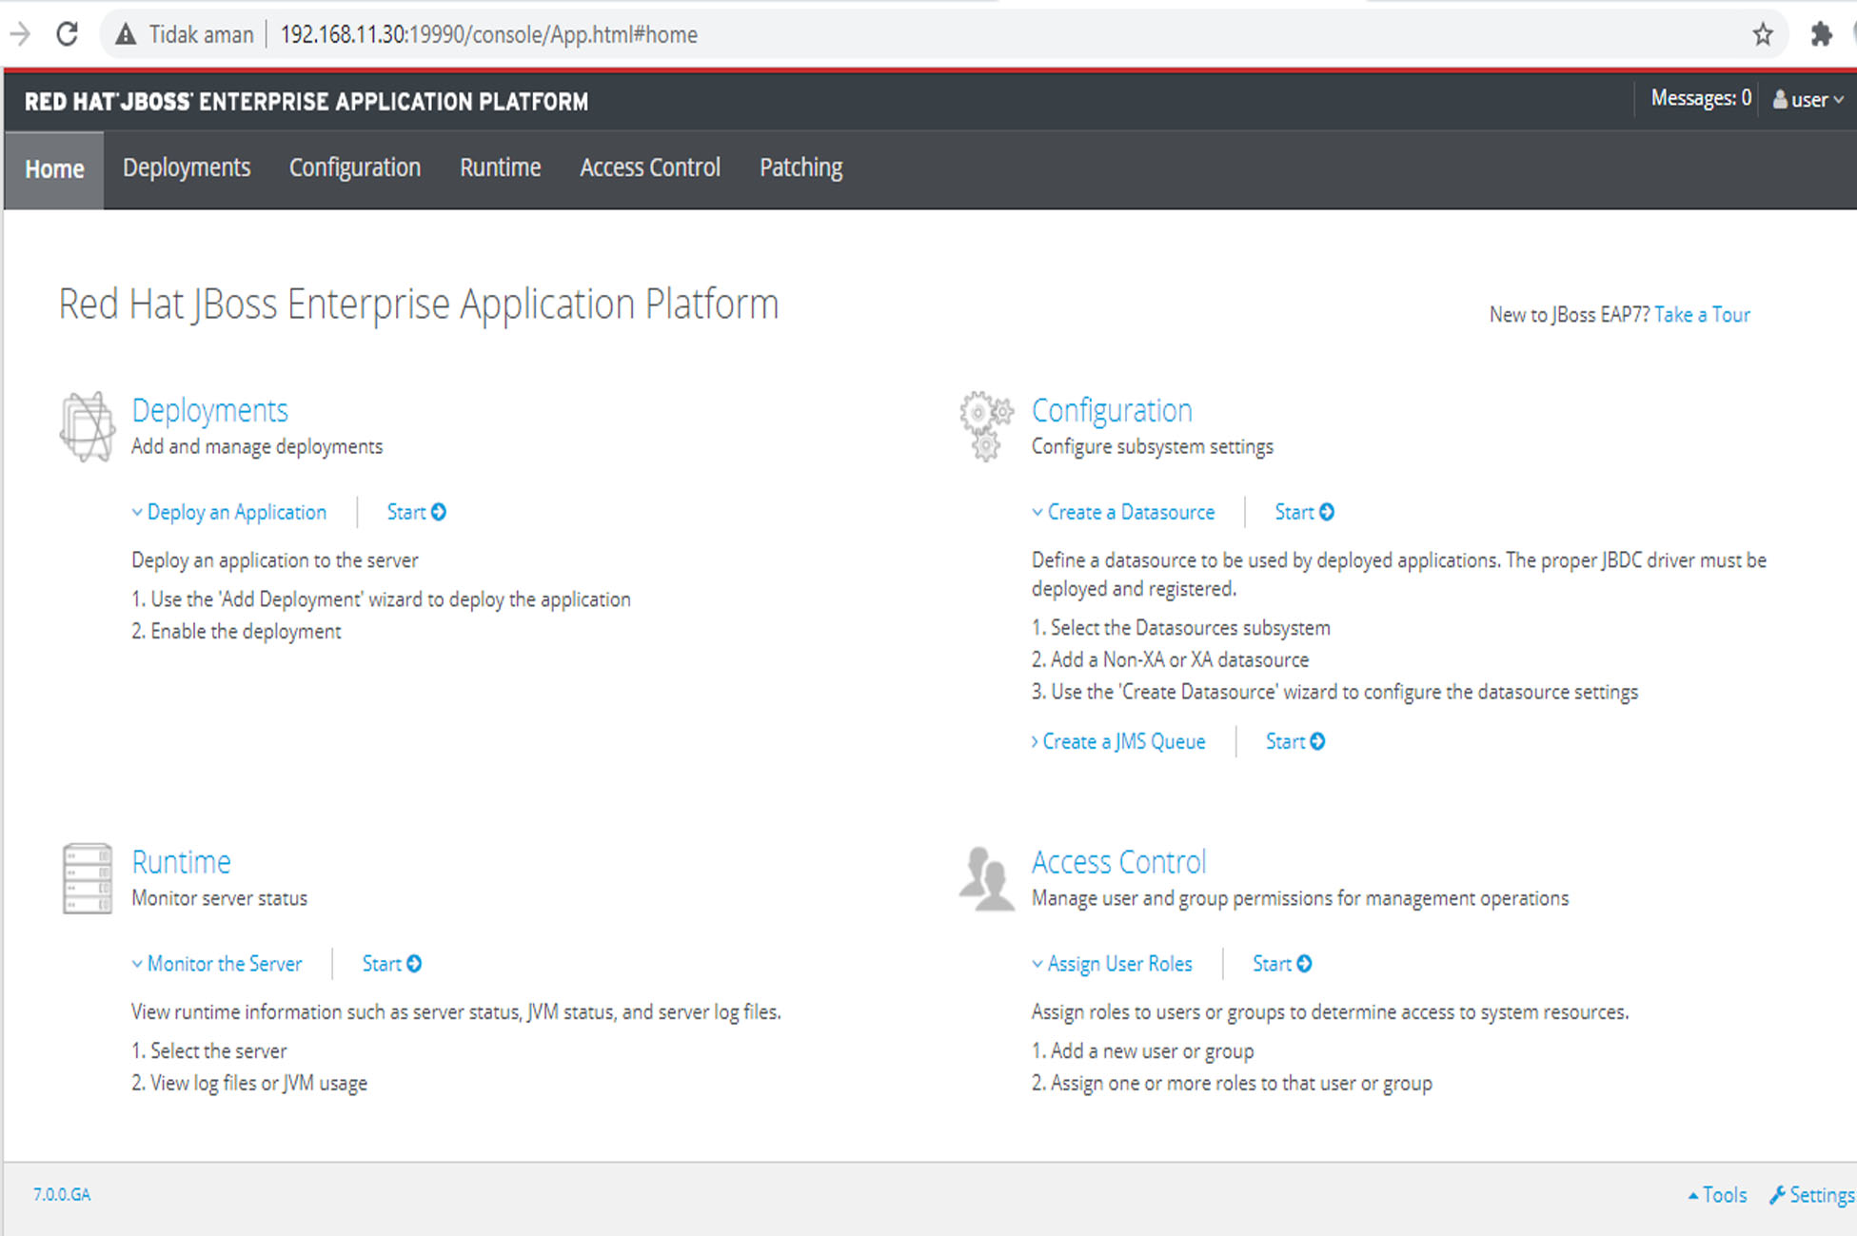The height and width of the screenshot is (1236, 1857).
Task: Open the browser extensions puzzle icon
Action: (x=1821, y=34)
